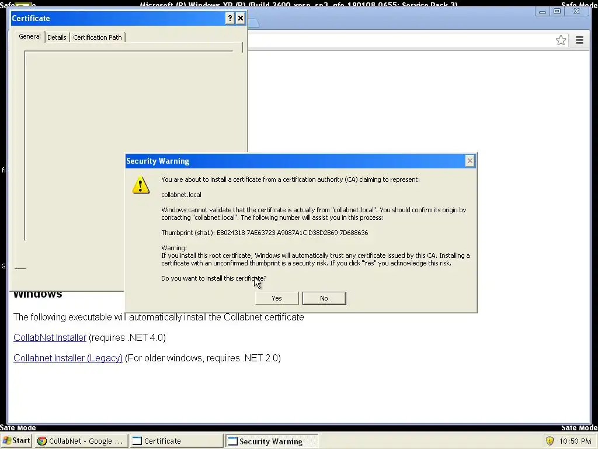Open the Collabnet Installer (Legacy) link
Image resolution: width=598 pixels, height=449 pixels.
coord(68,358)
